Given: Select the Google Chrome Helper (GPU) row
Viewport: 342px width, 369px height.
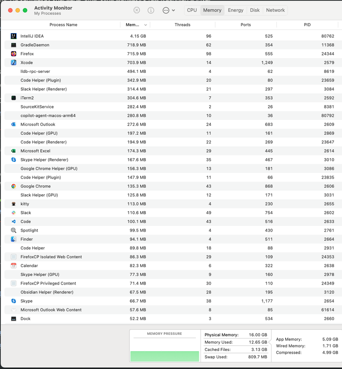Looking at the screenshot, I should click(173, 168).
